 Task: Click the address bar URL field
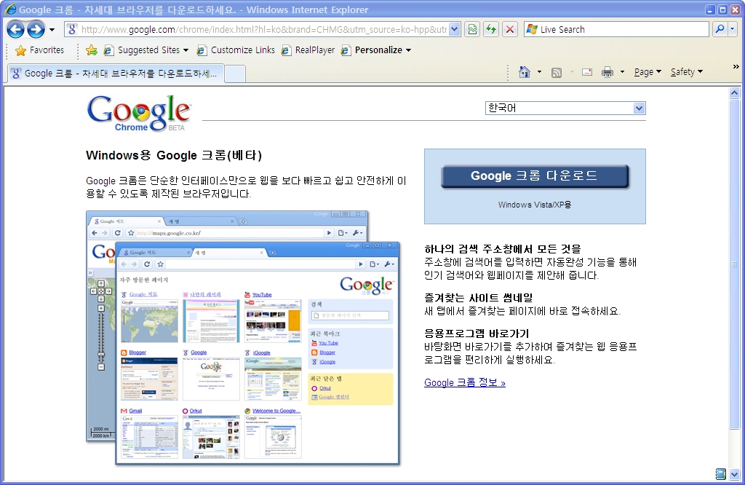click(x=263, y=29)
